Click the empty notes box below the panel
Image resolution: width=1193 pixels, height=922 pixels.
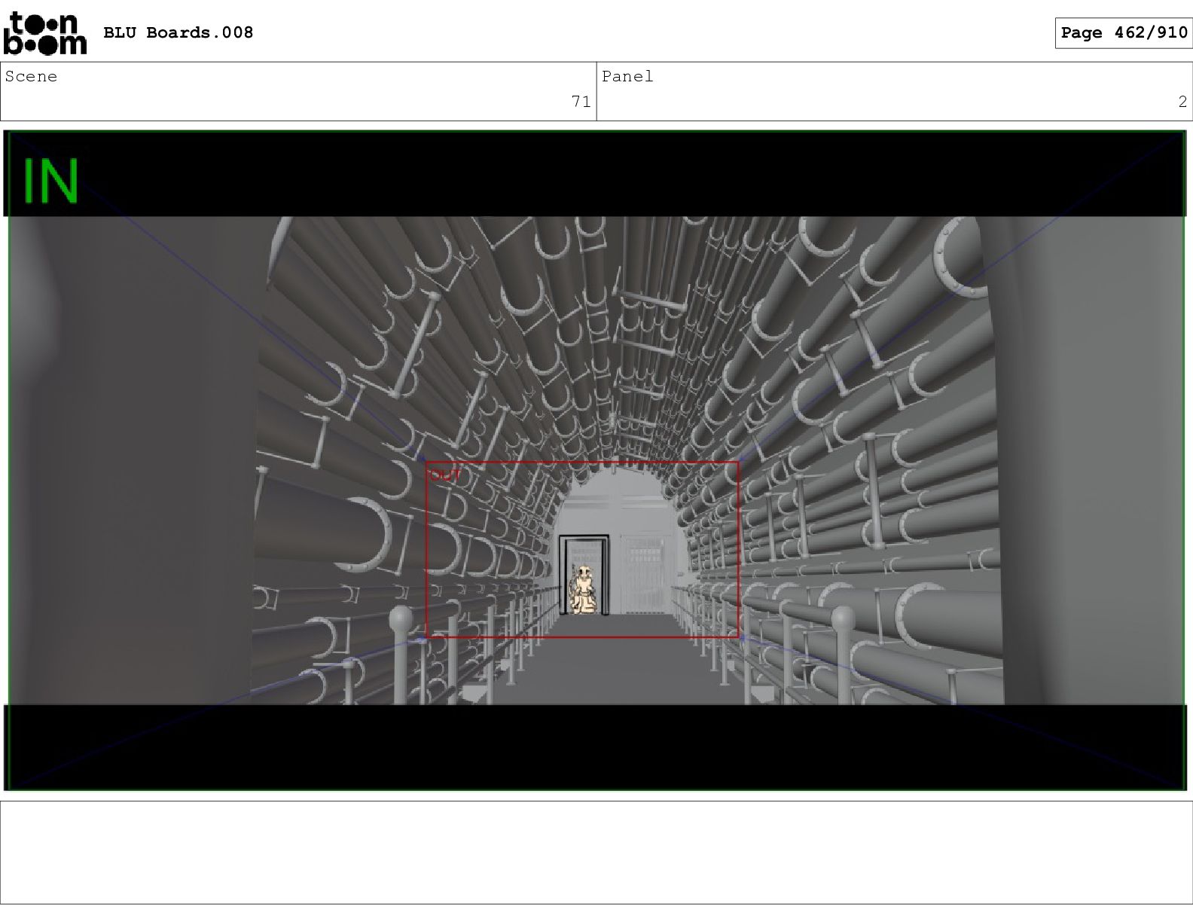tap(596, 852)
